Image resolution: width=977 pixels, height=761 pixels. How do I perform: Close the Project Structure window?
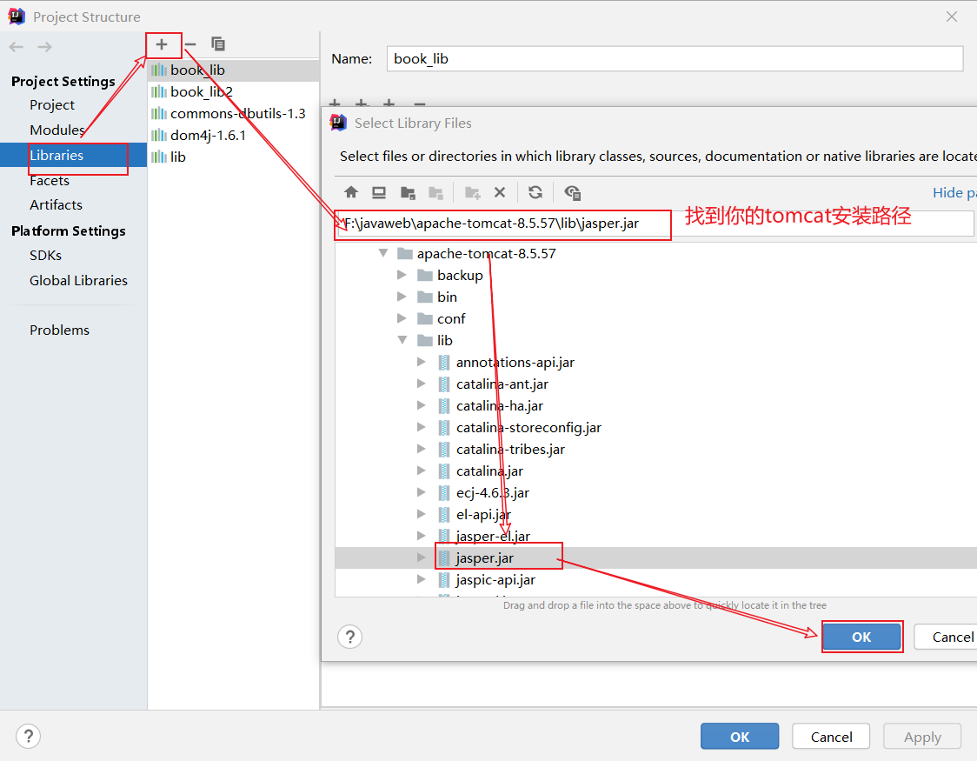pos(952,17)
